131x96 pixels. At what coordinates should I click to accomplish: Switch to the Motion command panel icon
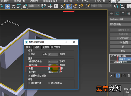pos(129,14)
